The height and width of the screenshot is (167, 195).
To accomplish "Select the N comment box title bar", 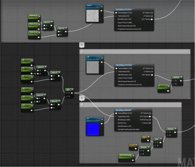I will [x=130, y=105].
